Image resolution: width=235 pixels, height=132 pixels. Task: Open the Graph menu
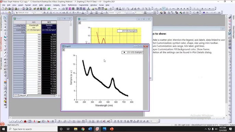(21, 5)
